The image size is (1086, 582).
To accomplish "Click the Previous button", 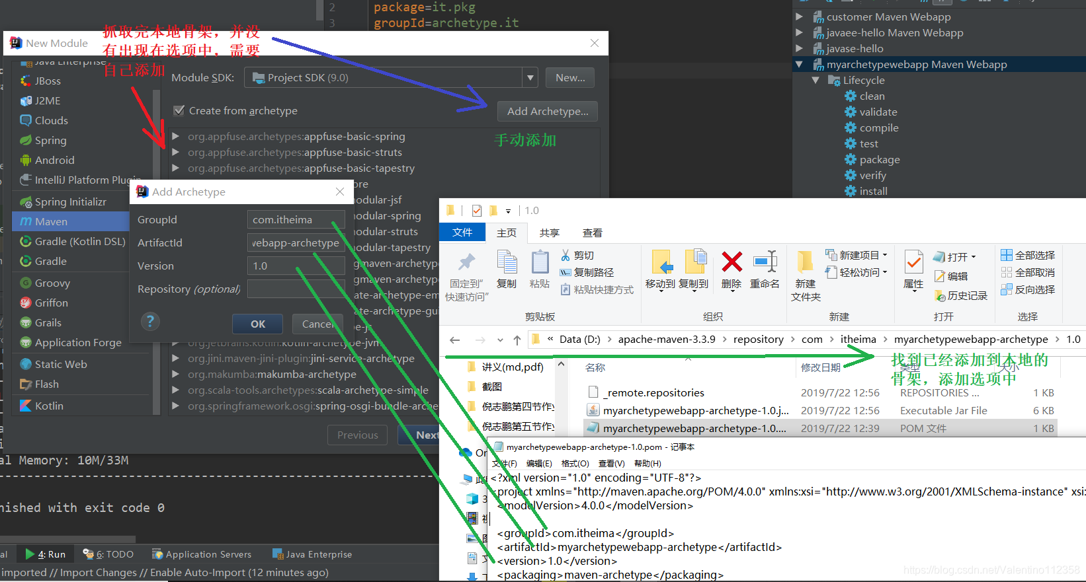I will click(358, 435).
